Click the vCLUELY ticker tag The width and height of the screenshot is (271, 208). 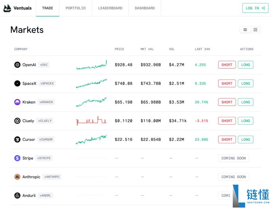pos(45,121)
